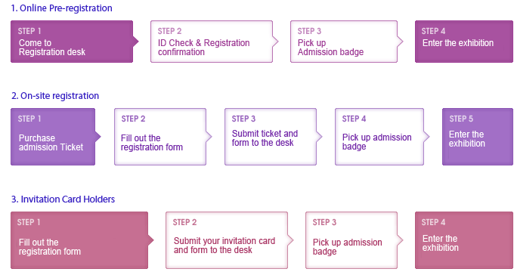Click arrow pointer after invitation Fill out form
The image size is (514, 272).
point(150,240)
